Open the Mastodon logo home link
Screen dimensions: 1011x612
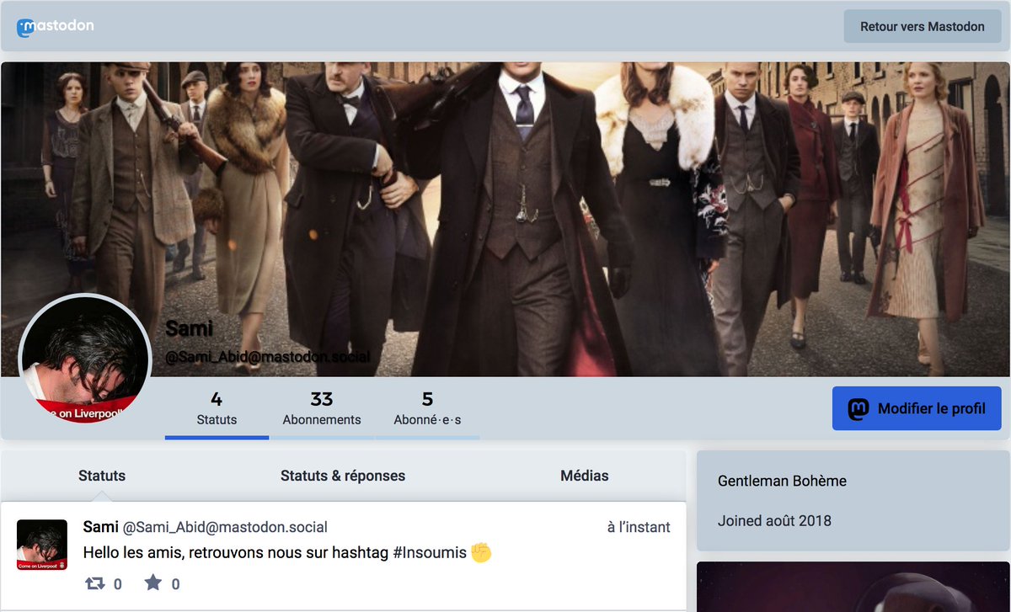[56, 27]
